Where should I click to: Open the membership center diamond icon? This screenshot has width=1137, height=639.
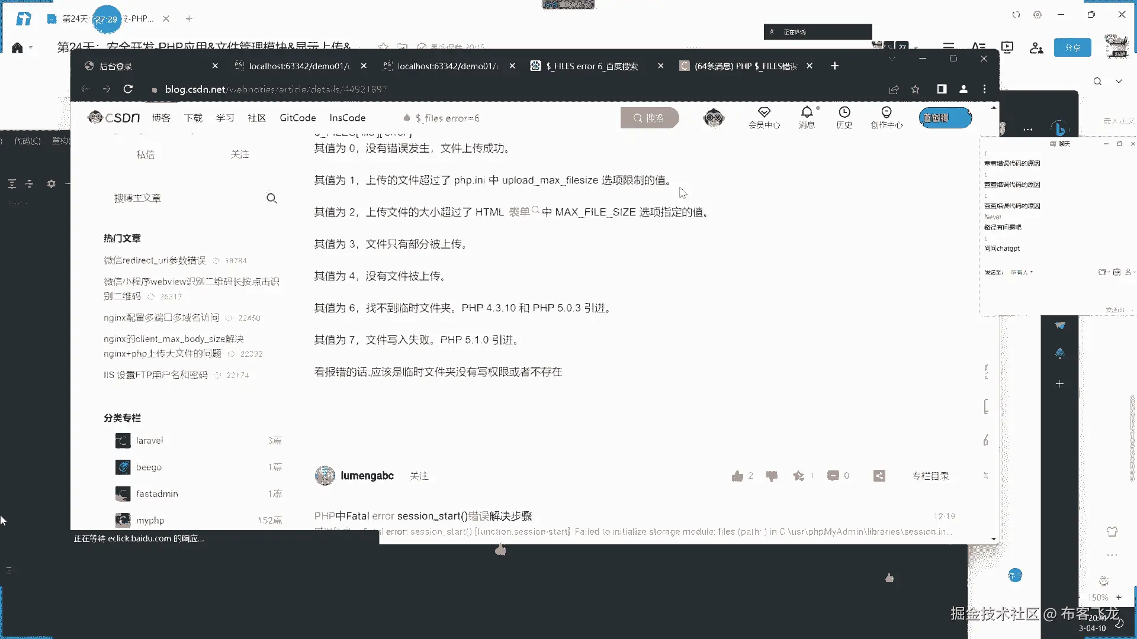(x=764, y=112)
